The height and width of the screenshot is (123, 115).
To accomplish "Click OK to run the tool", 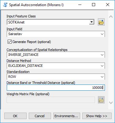I will 15,116.
